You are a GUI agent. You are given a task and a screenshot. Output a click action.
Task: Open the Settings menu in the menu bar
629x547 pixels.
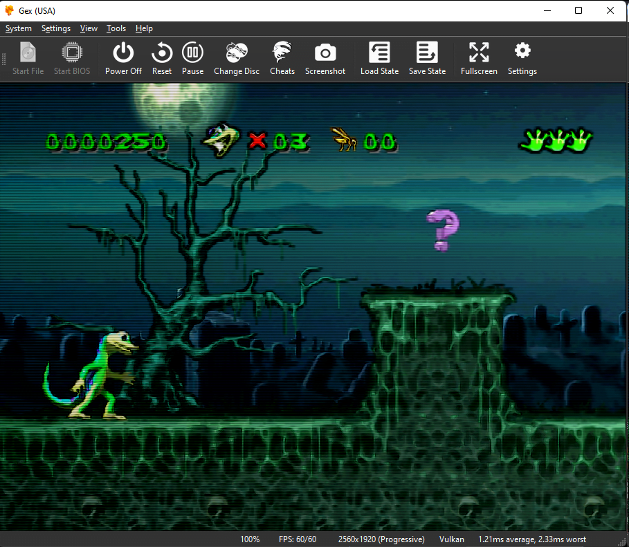56,28
